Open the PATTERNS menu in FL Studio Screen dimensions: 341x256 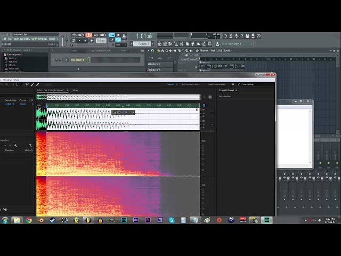[x=25, y=39]
